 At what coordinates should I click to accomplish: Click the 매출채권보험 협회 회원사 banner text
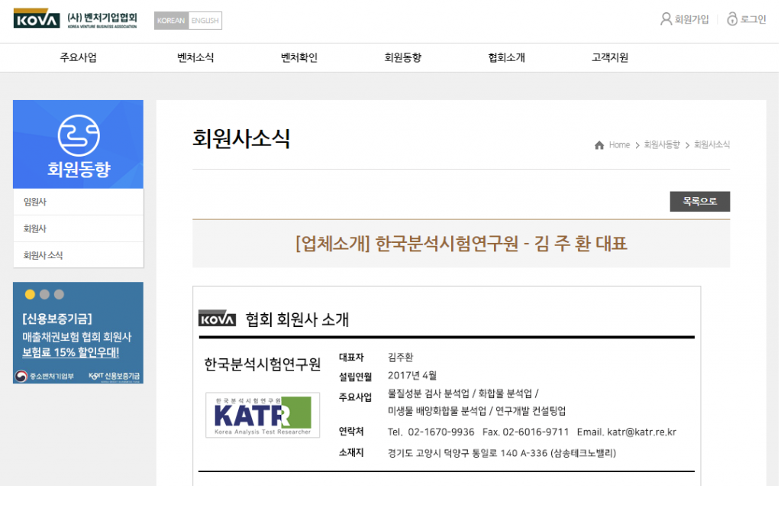[76, 337]
